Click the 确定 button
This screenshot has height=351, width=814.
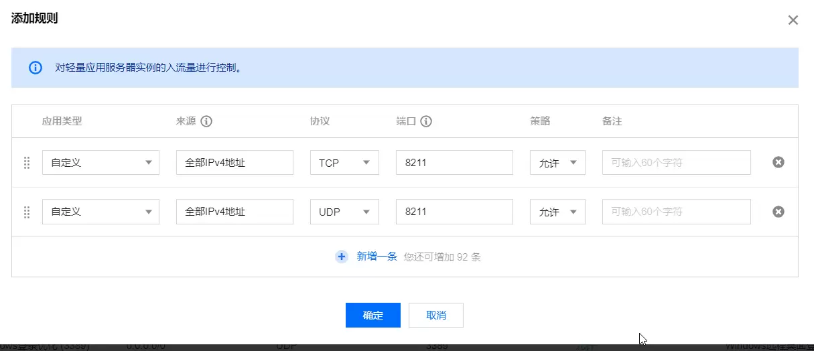click(x=373, y=315)
